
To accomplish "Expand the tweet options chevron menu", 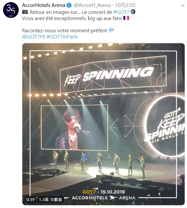I will [183, 5].
